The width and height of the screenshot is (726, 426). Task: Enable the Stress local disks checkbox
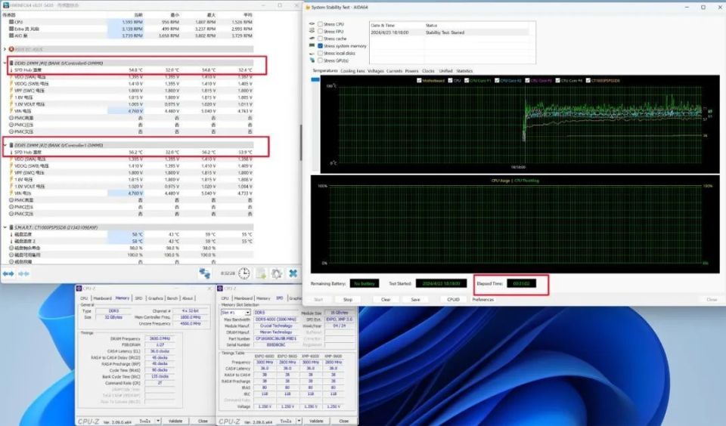[x=321, y=53]
